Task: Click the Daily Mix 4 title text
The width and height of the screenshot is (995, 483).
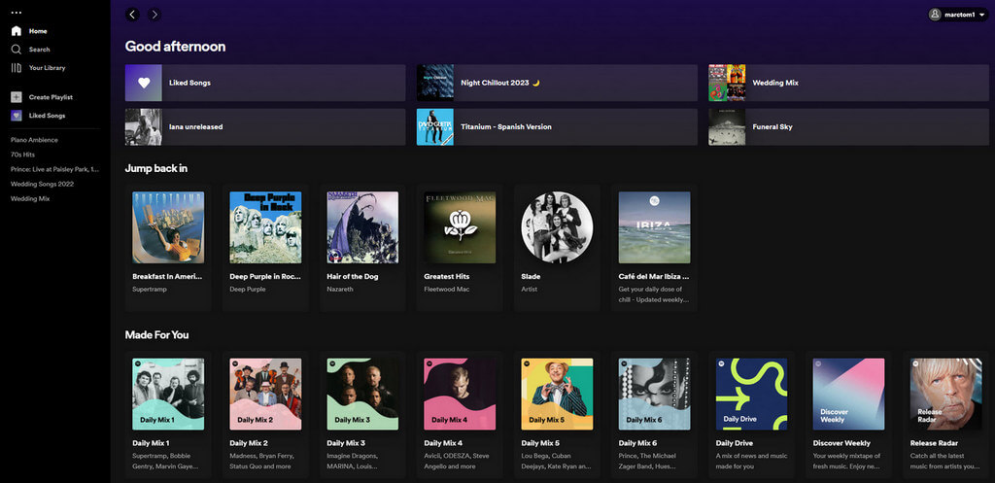Action: (443, 443)
